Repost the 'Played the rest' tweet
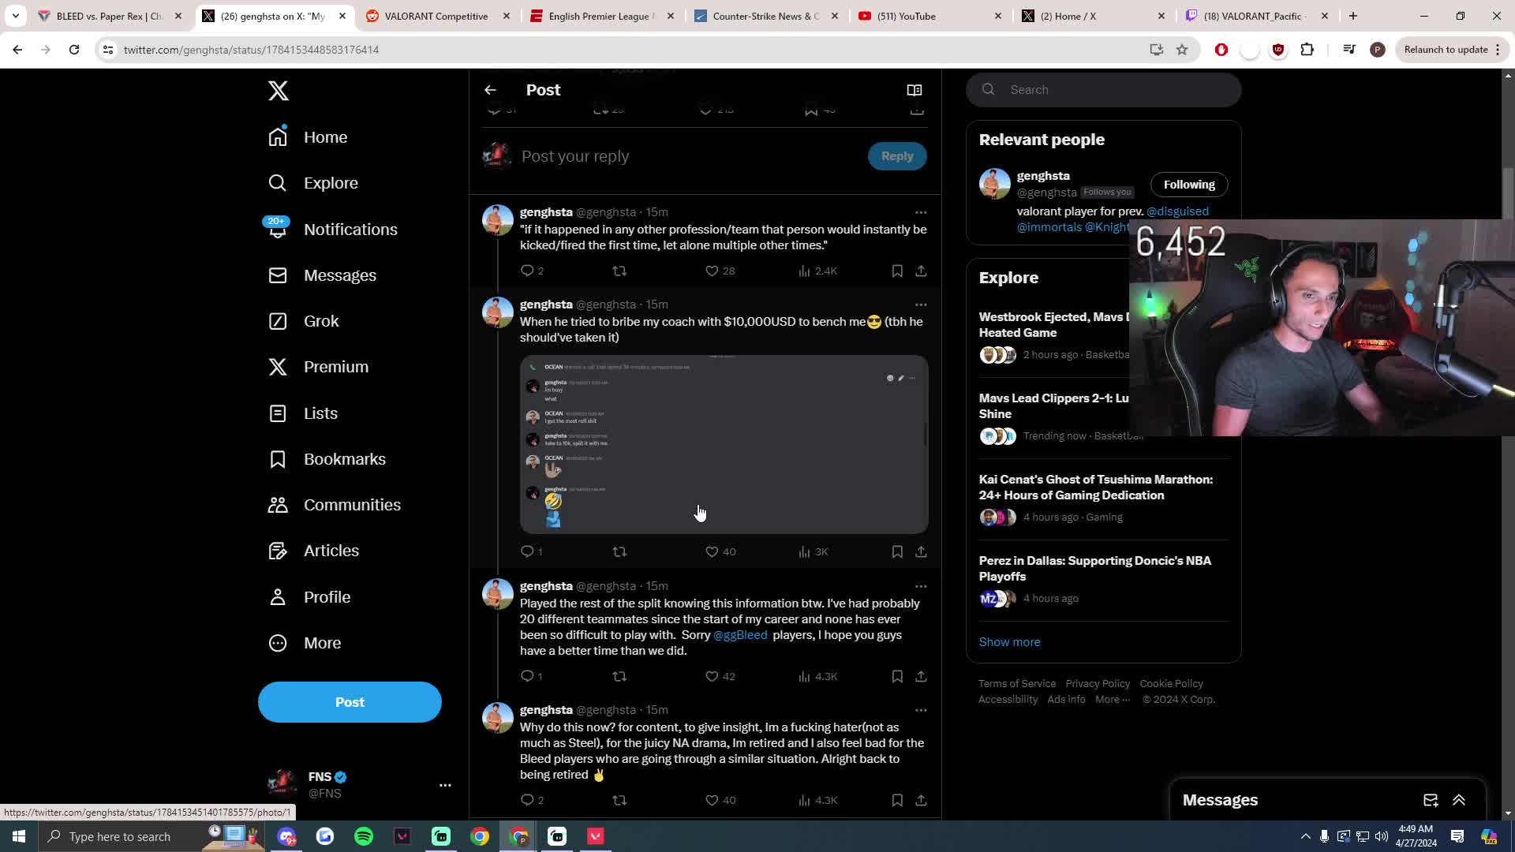This screenshot has width=1515, height=852. pos(619,676)
